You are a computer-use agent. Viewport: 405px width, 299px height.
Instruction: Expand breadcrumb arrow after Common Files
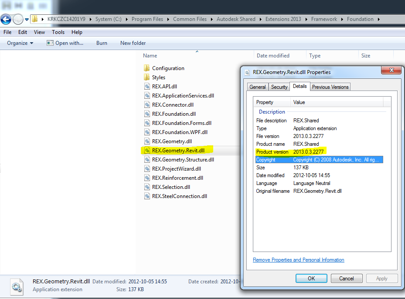click(211, 19)
